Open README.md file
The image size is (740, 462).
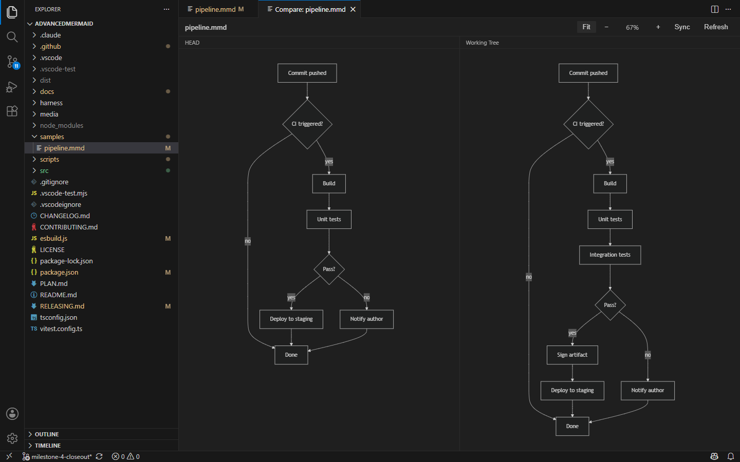101,295
